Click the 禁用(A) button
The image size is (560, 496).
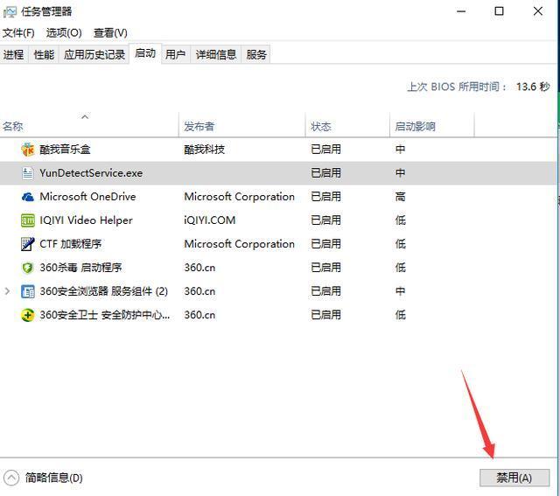[514, 478]
